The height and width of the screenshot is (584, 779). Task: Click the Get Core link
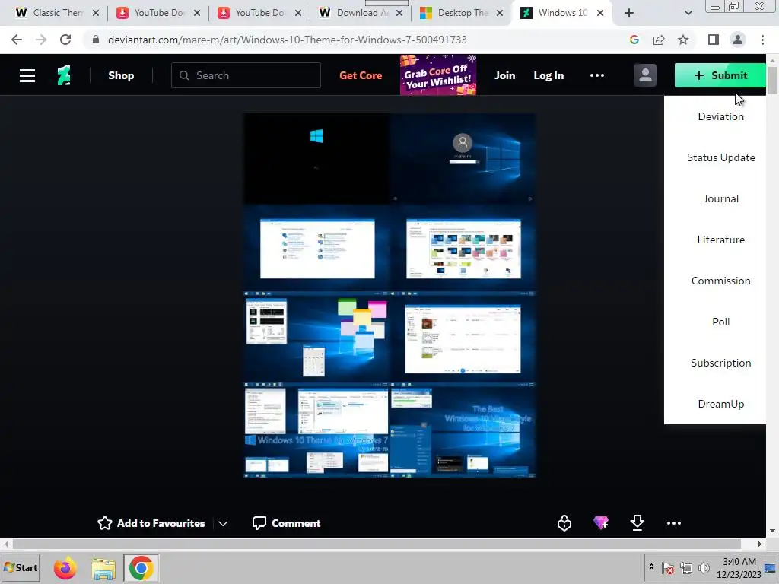[x=361, y=75]
